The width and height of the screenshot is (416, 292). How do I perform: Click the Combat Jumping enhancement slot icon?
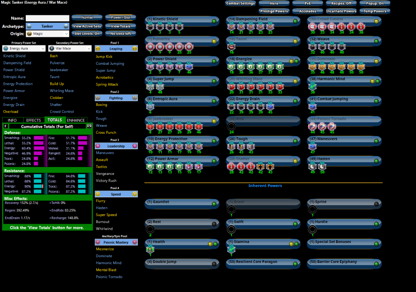312,107
